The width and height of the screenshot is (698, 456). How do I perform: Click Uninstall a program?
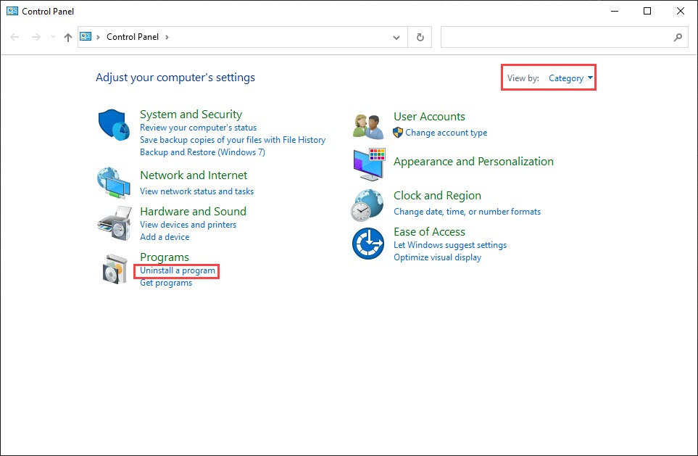(178, 270)
